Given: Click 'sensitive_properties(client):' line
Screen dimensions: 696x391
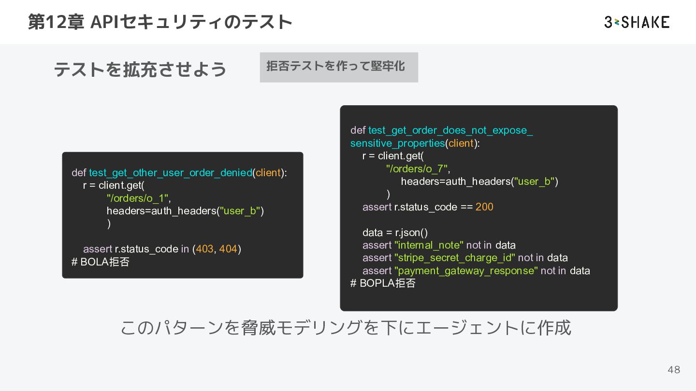Looking at the screenshot, I should point(415,143).
